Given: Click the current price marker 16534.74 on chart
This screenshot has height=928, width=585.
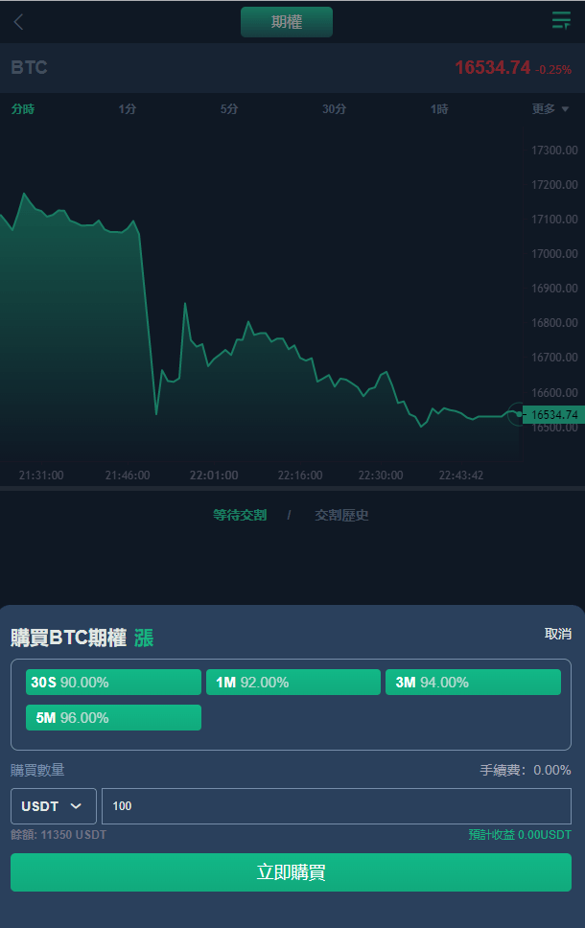Looking at the screenshot, I should tap(553, 415).
